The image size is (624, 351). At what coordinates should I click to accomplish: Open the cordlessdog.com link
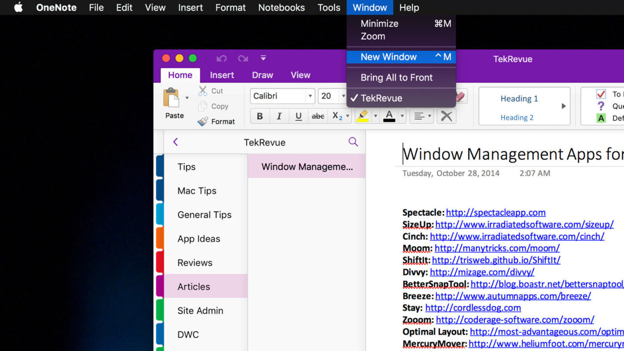(473, 308)
